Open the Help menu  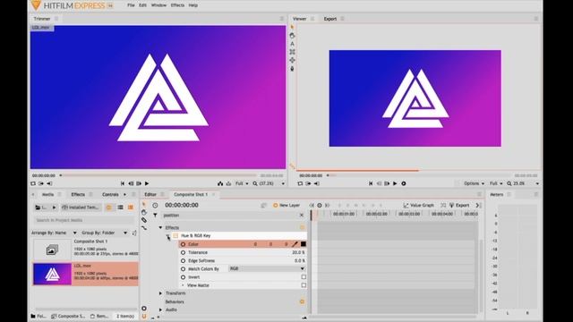[193, 5]
